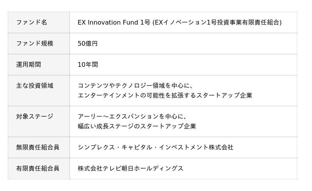Select the EX Innovation Fund 1号 text
This screenshot has width=312, height=191.
[114, 22]
